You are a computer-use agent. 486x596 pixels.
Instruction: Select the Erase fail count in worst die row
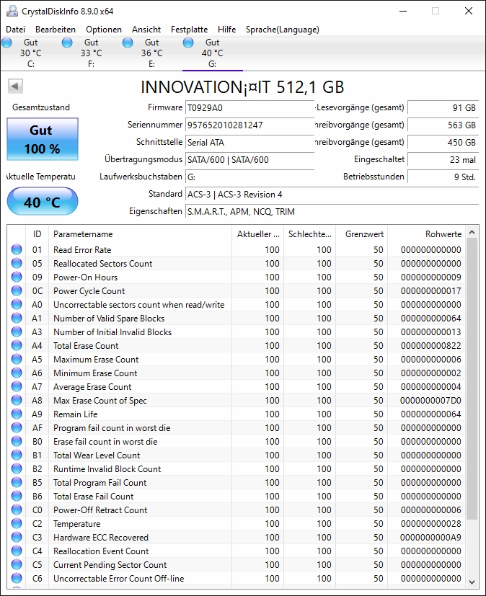point(237,441)
